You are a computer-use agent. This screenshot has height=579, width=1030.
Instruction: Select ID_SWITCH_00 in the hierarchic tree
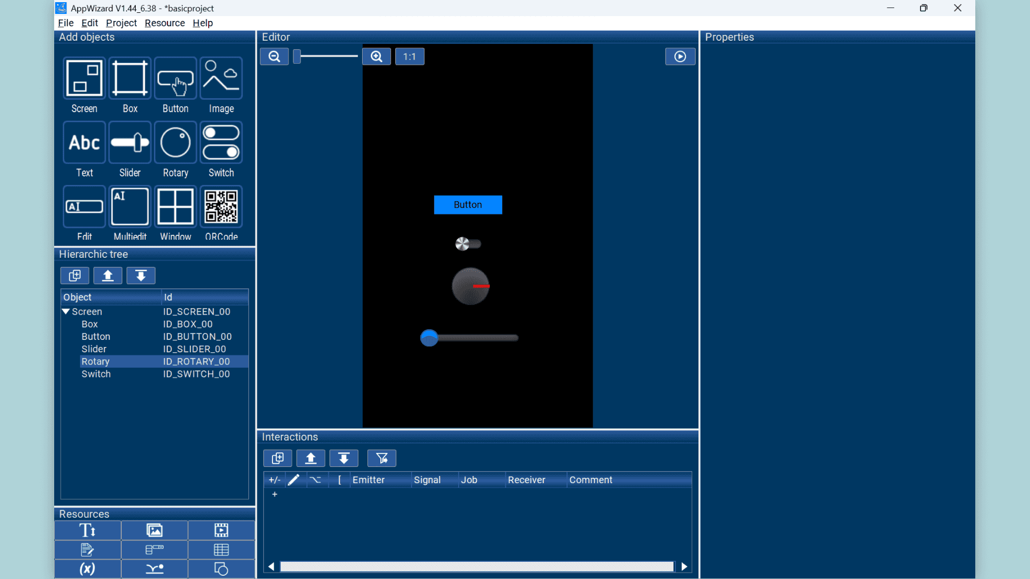point(196,374)
